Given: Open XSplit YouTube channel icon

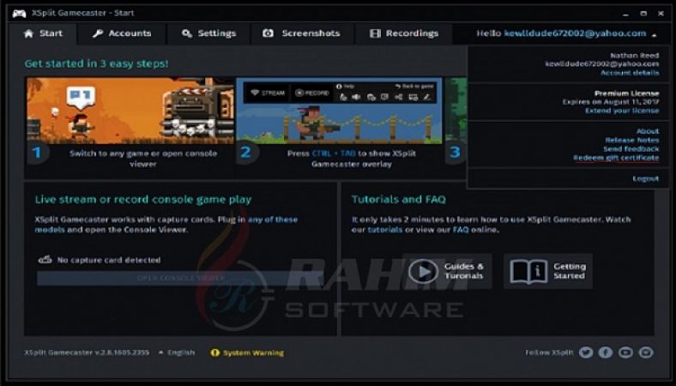Looking at the screenshot, I should coord(625,353).
